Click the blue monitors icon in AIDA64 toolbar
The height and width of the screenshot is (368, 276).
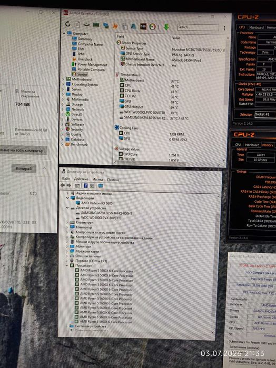106,25
